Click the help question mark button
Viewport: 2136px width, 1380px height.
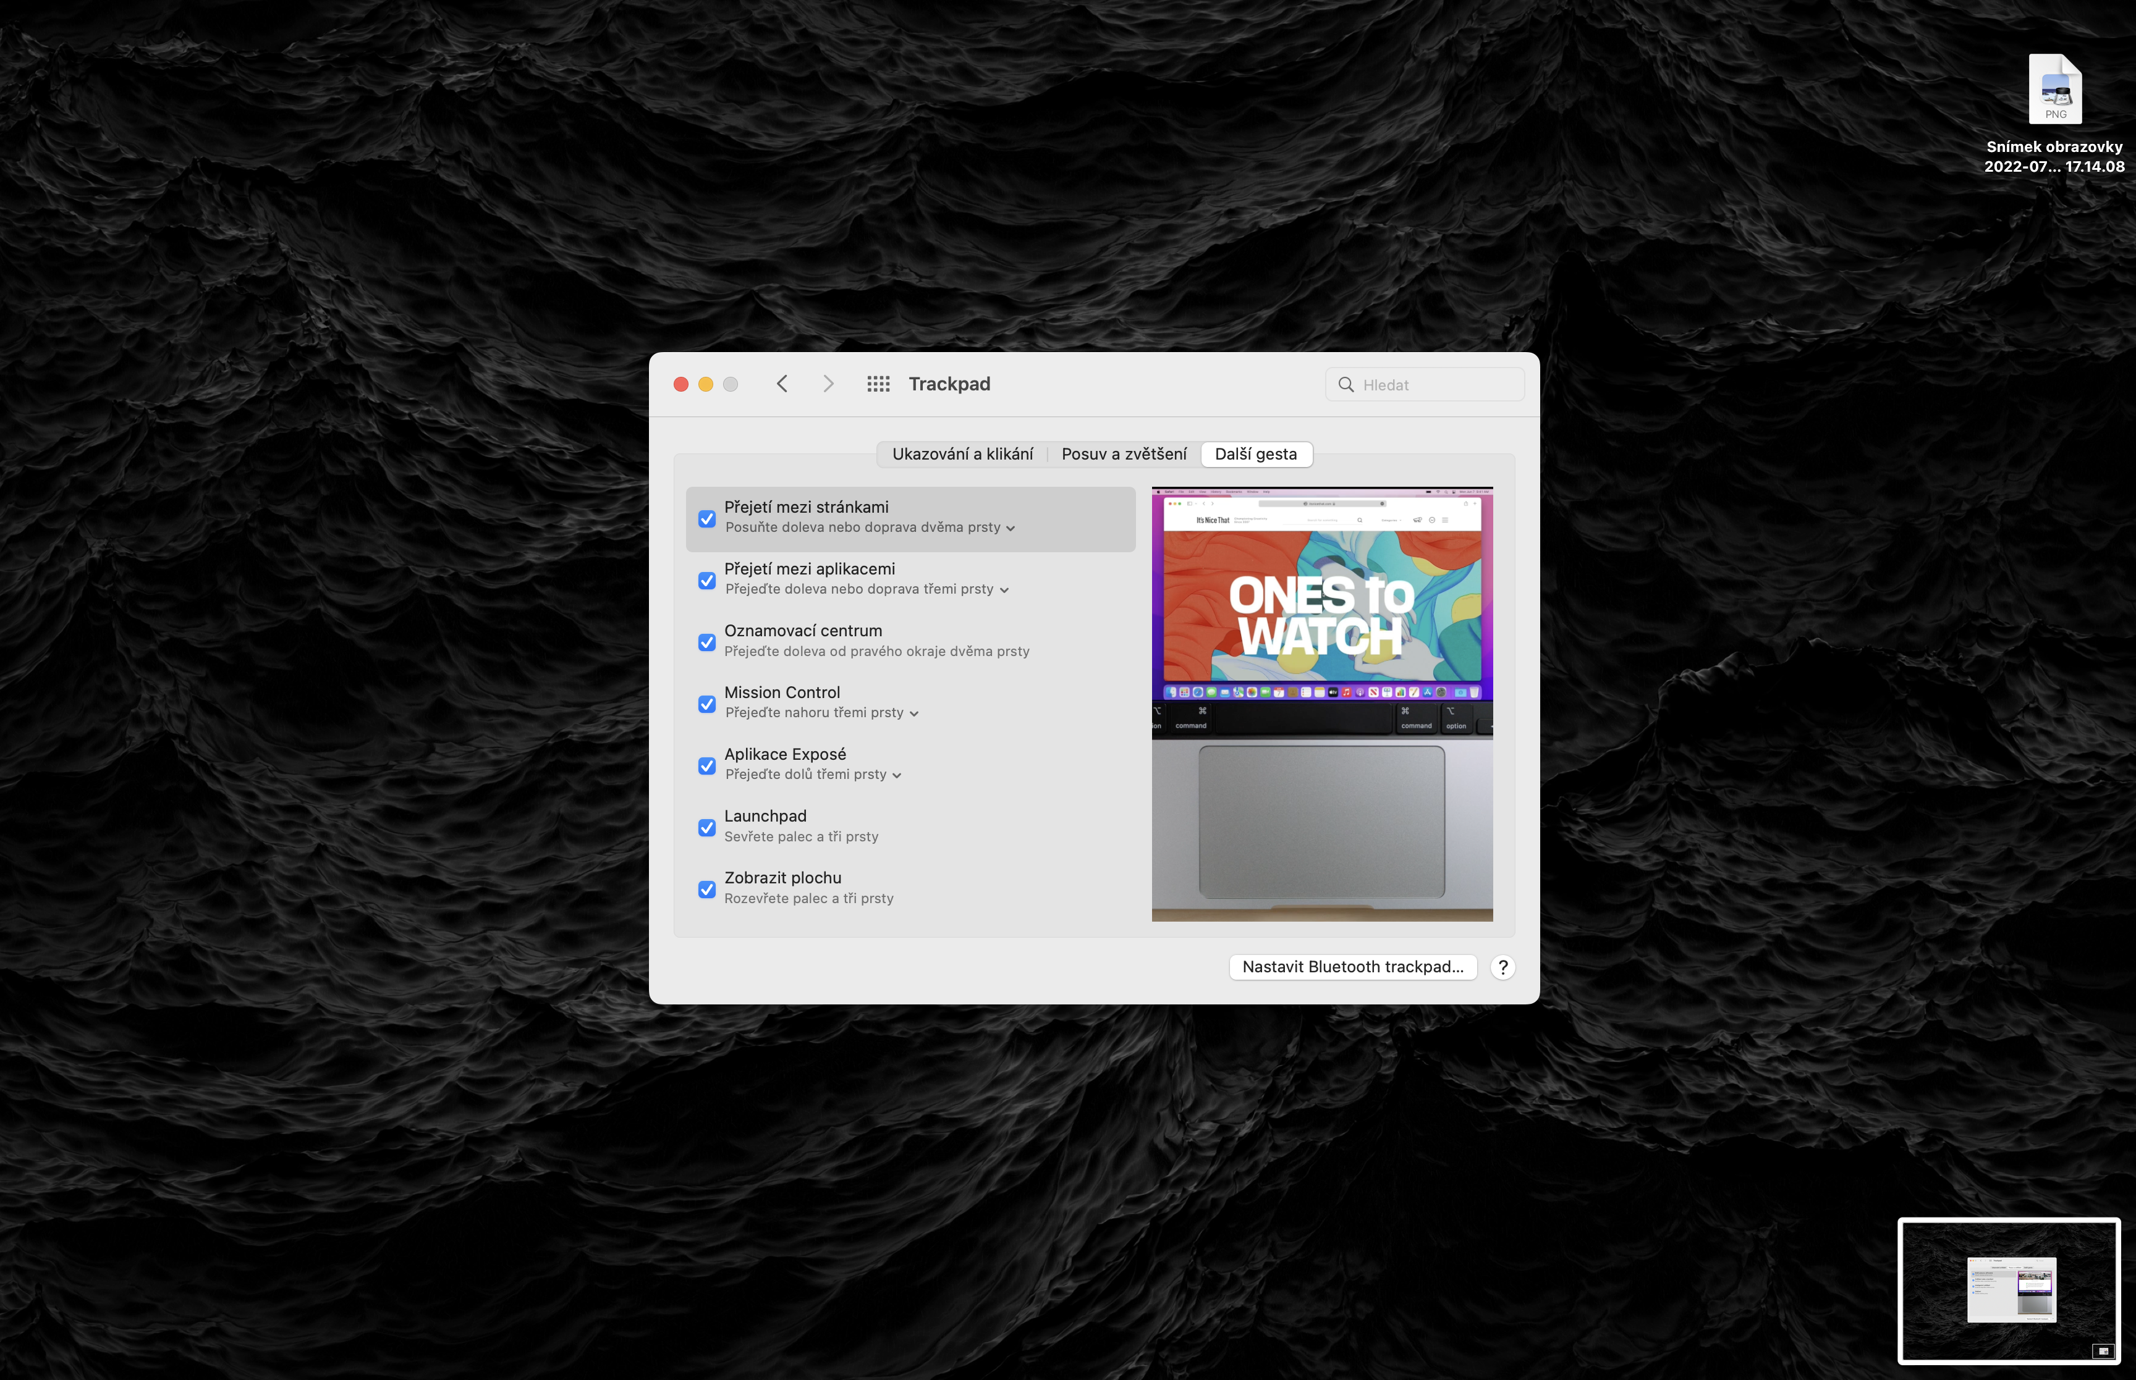(1502, 967)
